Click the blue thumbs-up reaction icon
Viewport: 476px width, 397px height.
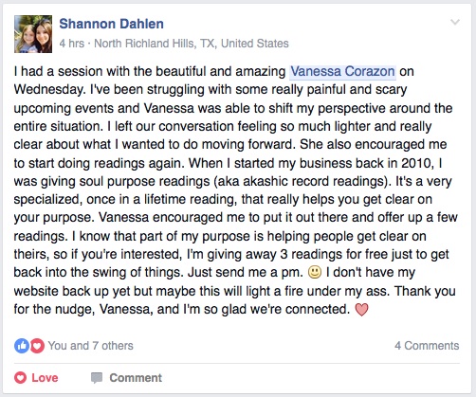pos(22,346)
